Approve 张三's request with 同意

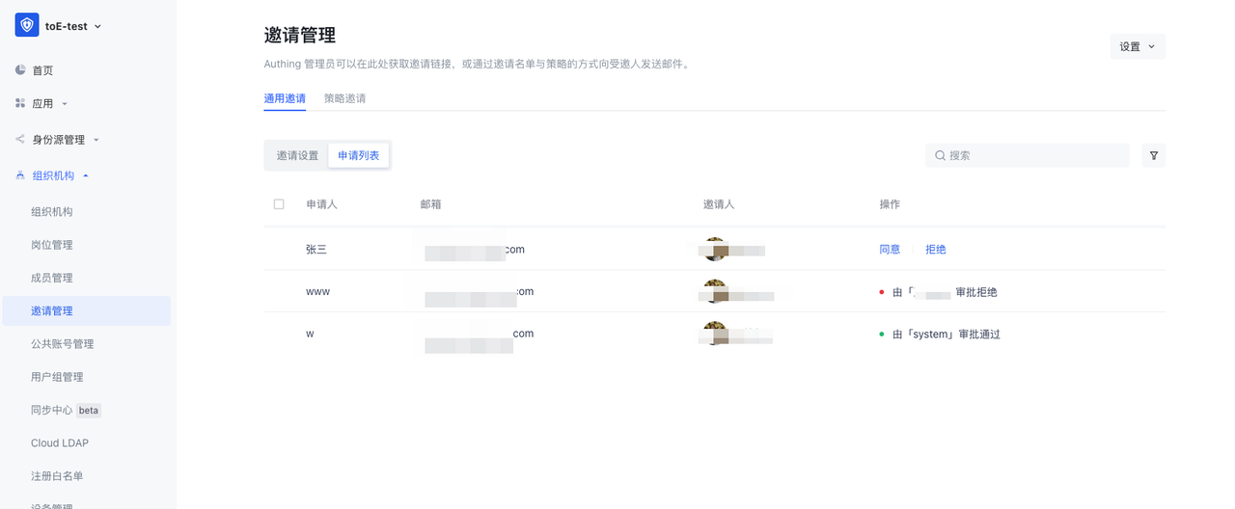click(890, 249)
